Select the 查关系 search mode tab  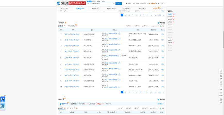pyautogui.click(x=104, y=1)
